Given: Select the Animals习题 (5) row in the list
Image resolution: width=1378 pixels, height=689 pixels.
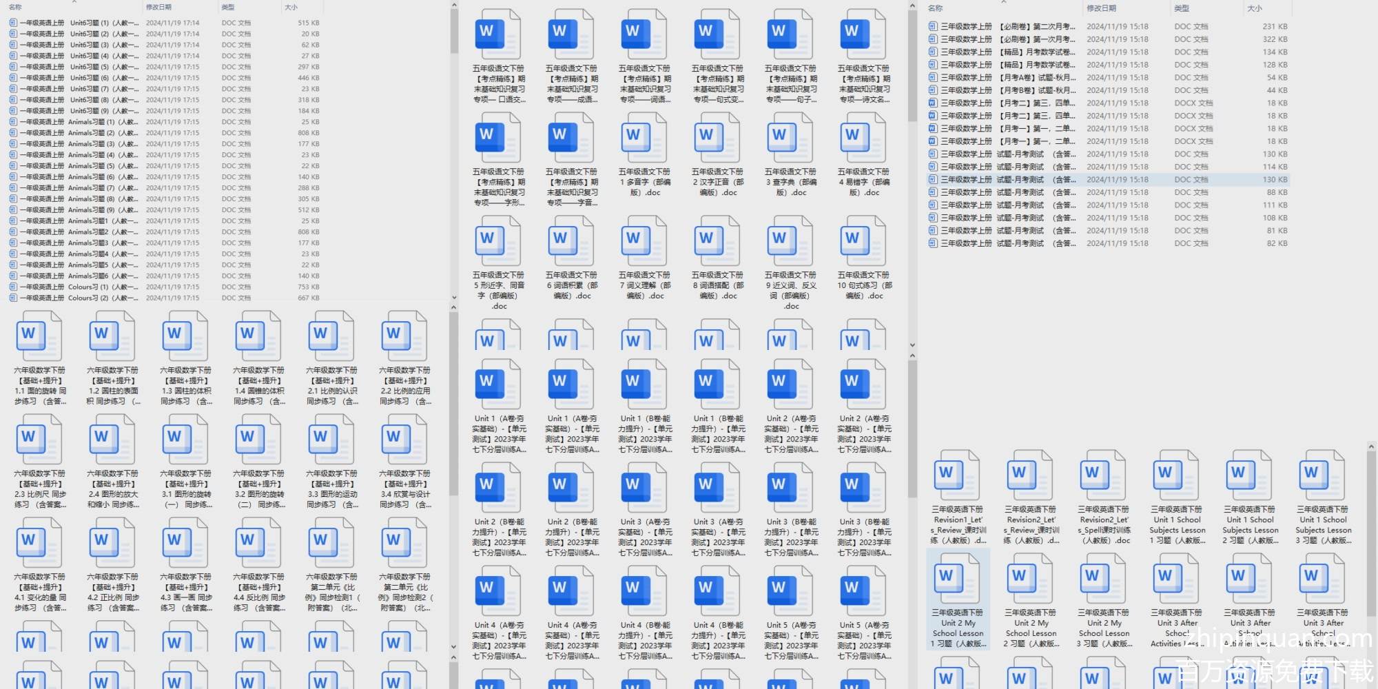Looking at the screenshot, I should pos(76,166).
